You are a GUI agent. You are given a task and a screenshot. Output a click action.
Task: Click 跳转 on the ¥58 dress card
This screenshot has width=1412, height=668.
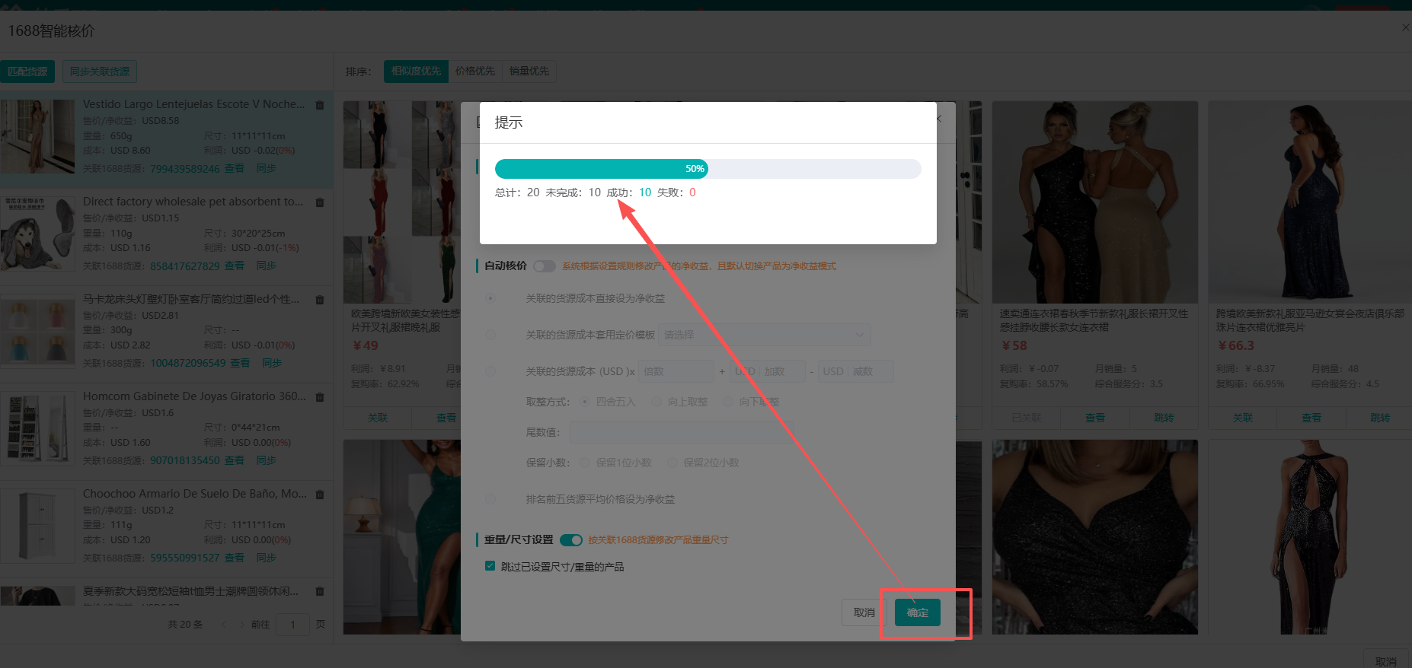pos(1164,418)
